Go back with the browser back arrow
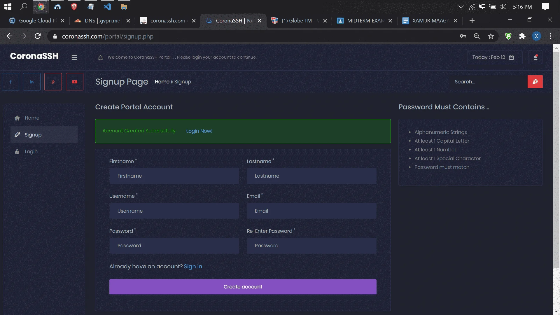The image size is (560, 315). (x=10, y=36)
